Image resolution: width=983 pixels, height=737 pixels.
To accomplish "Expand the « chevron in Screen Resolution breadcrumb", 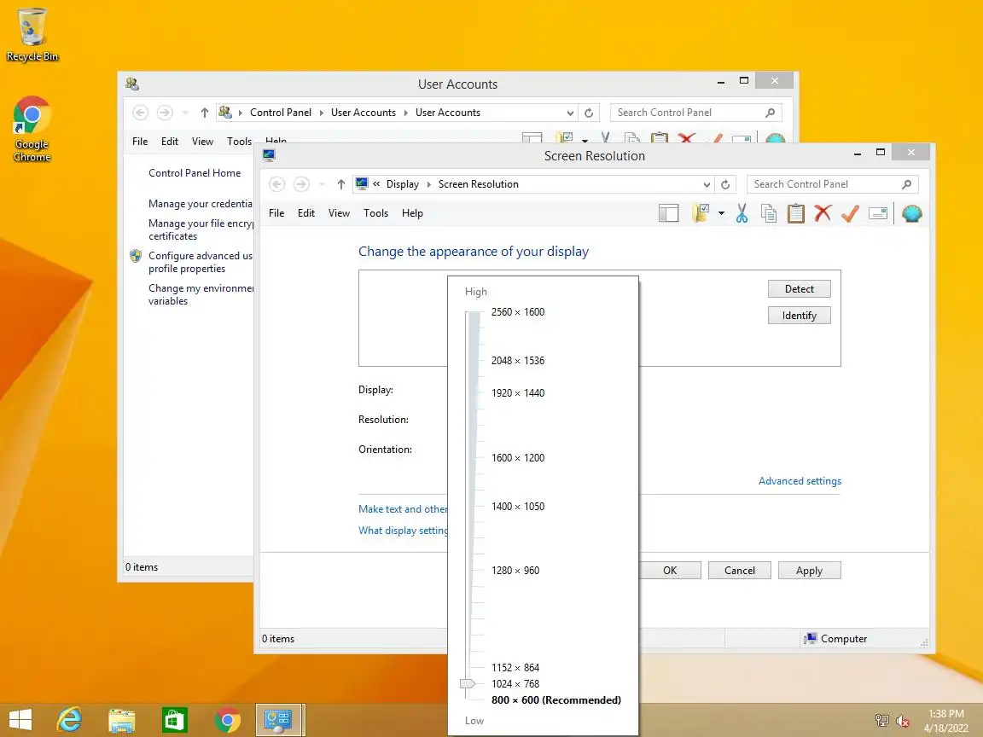I will click(376, 184).
